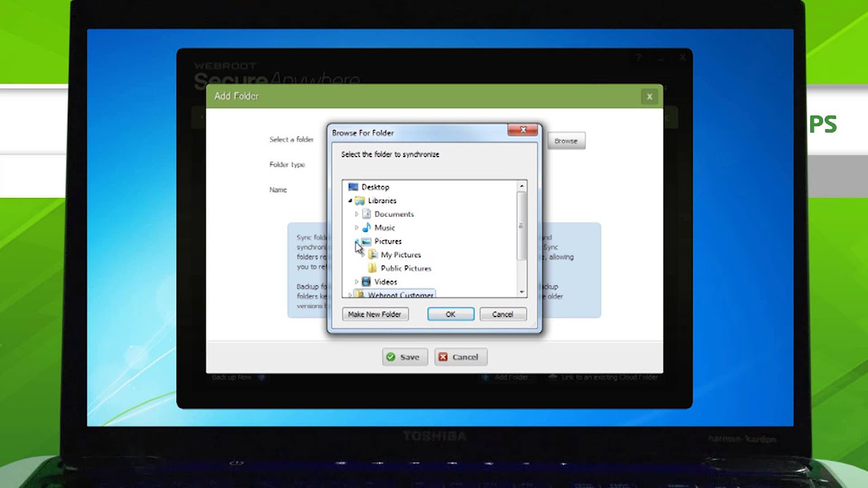The image size is (868, 488).
Task: Click Cancel in Browse For Folder dialog
Action: [x=502, y=314]
